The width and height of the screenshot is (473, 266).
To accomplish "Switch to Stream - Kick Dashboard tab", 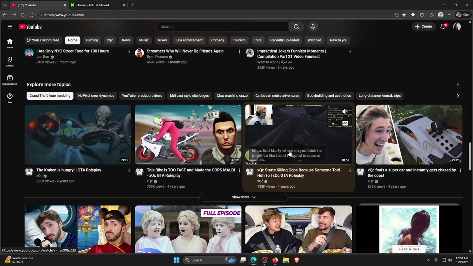I will (98, 5).
